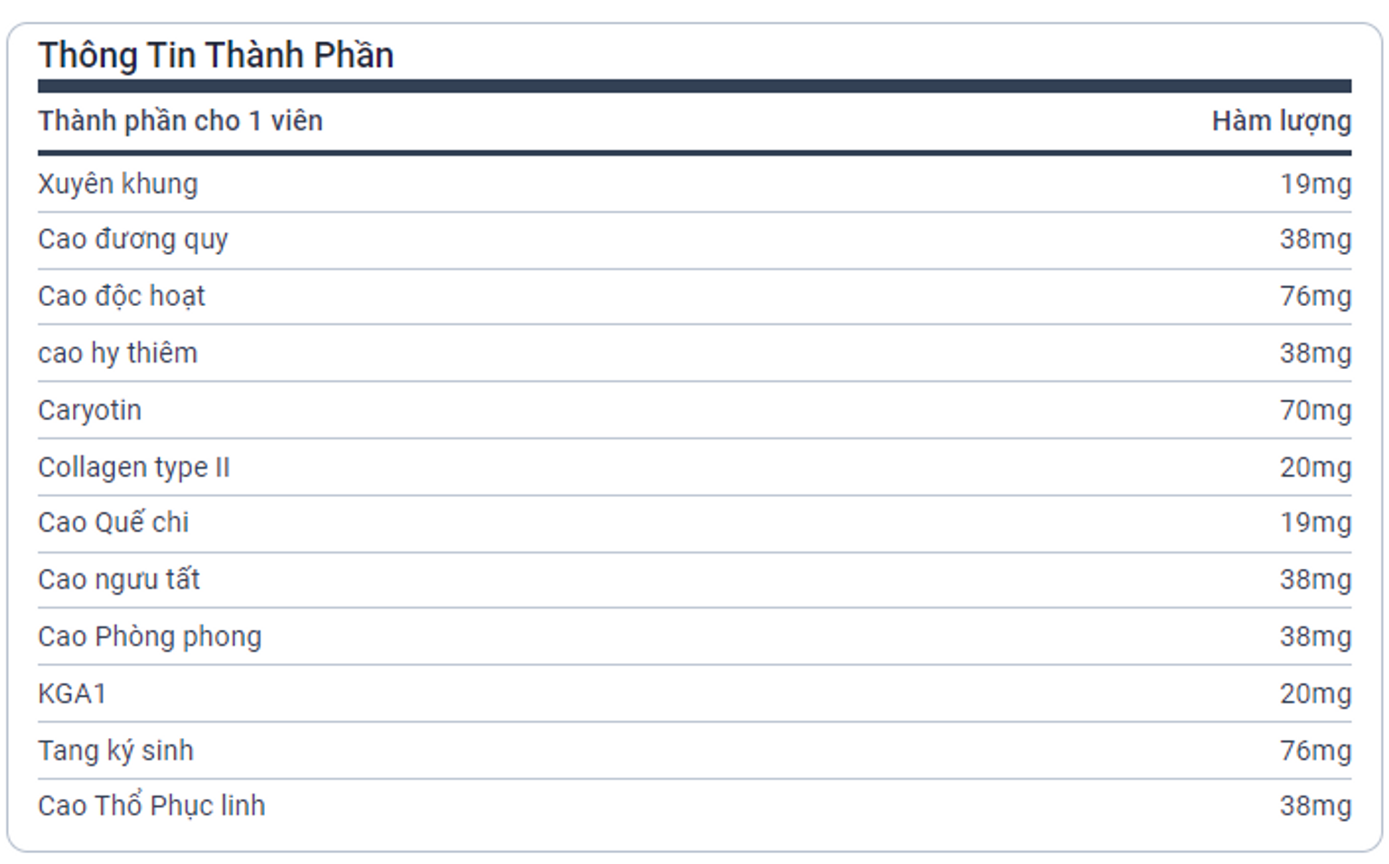
Task: Select the Cao đương quy ingredient
Action: coord(132,239)
